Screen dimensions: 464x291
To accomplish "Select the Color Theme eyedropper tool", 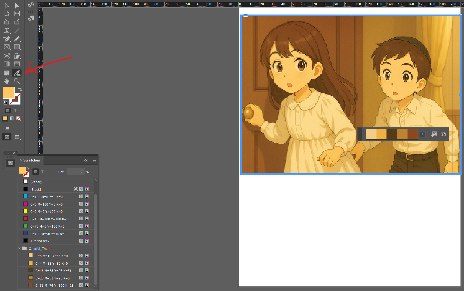I will [17, 73].
